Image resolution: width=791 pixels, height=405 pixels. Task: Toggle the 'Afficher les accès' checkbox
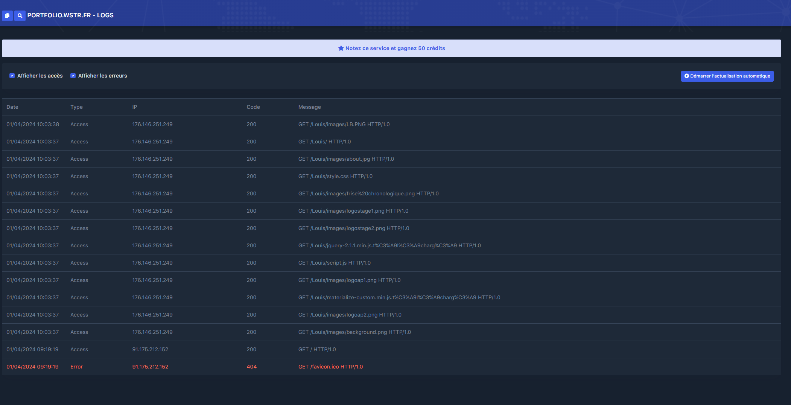(12, 76)
